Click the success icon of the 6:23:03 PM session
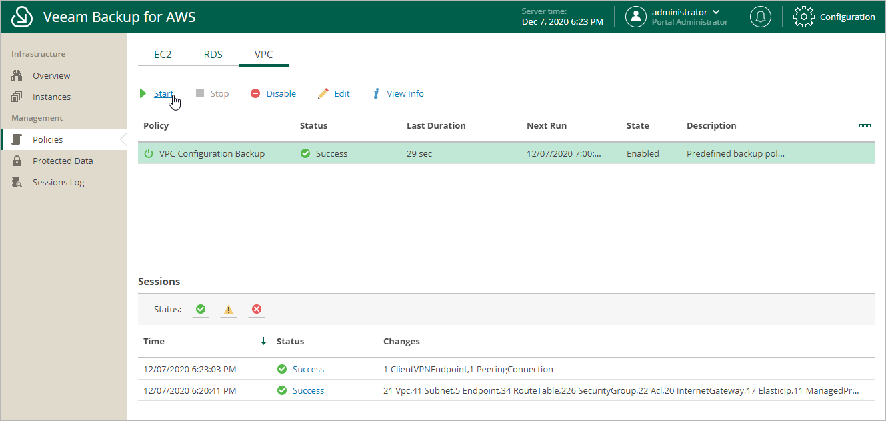The width and height of the screenshot is (886, 421). [x=282, y=370]
